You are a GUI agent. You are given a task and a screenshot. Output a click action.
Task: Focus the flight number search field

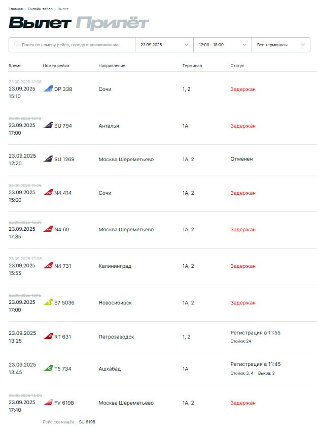[x=72, y=45]
